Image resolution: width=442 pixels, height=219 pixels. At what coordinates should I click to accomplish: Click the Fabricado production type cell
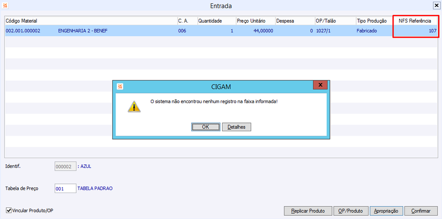point(367,31)
